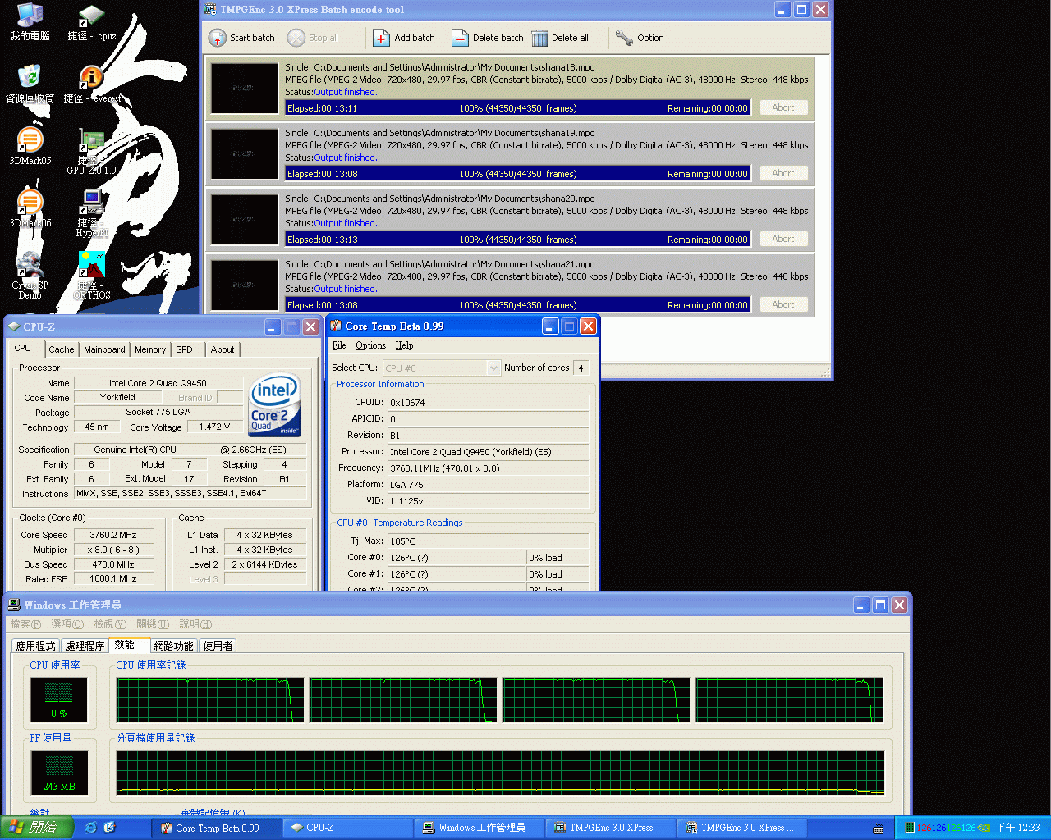Select the 捷徑 - cpuz desktop shortcut
This screenshot has width=1051, height=840.
tap(91, 22)
